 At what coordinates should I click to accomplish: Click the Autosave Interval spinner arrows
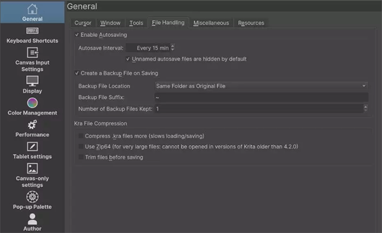click(x=172, y=48)
